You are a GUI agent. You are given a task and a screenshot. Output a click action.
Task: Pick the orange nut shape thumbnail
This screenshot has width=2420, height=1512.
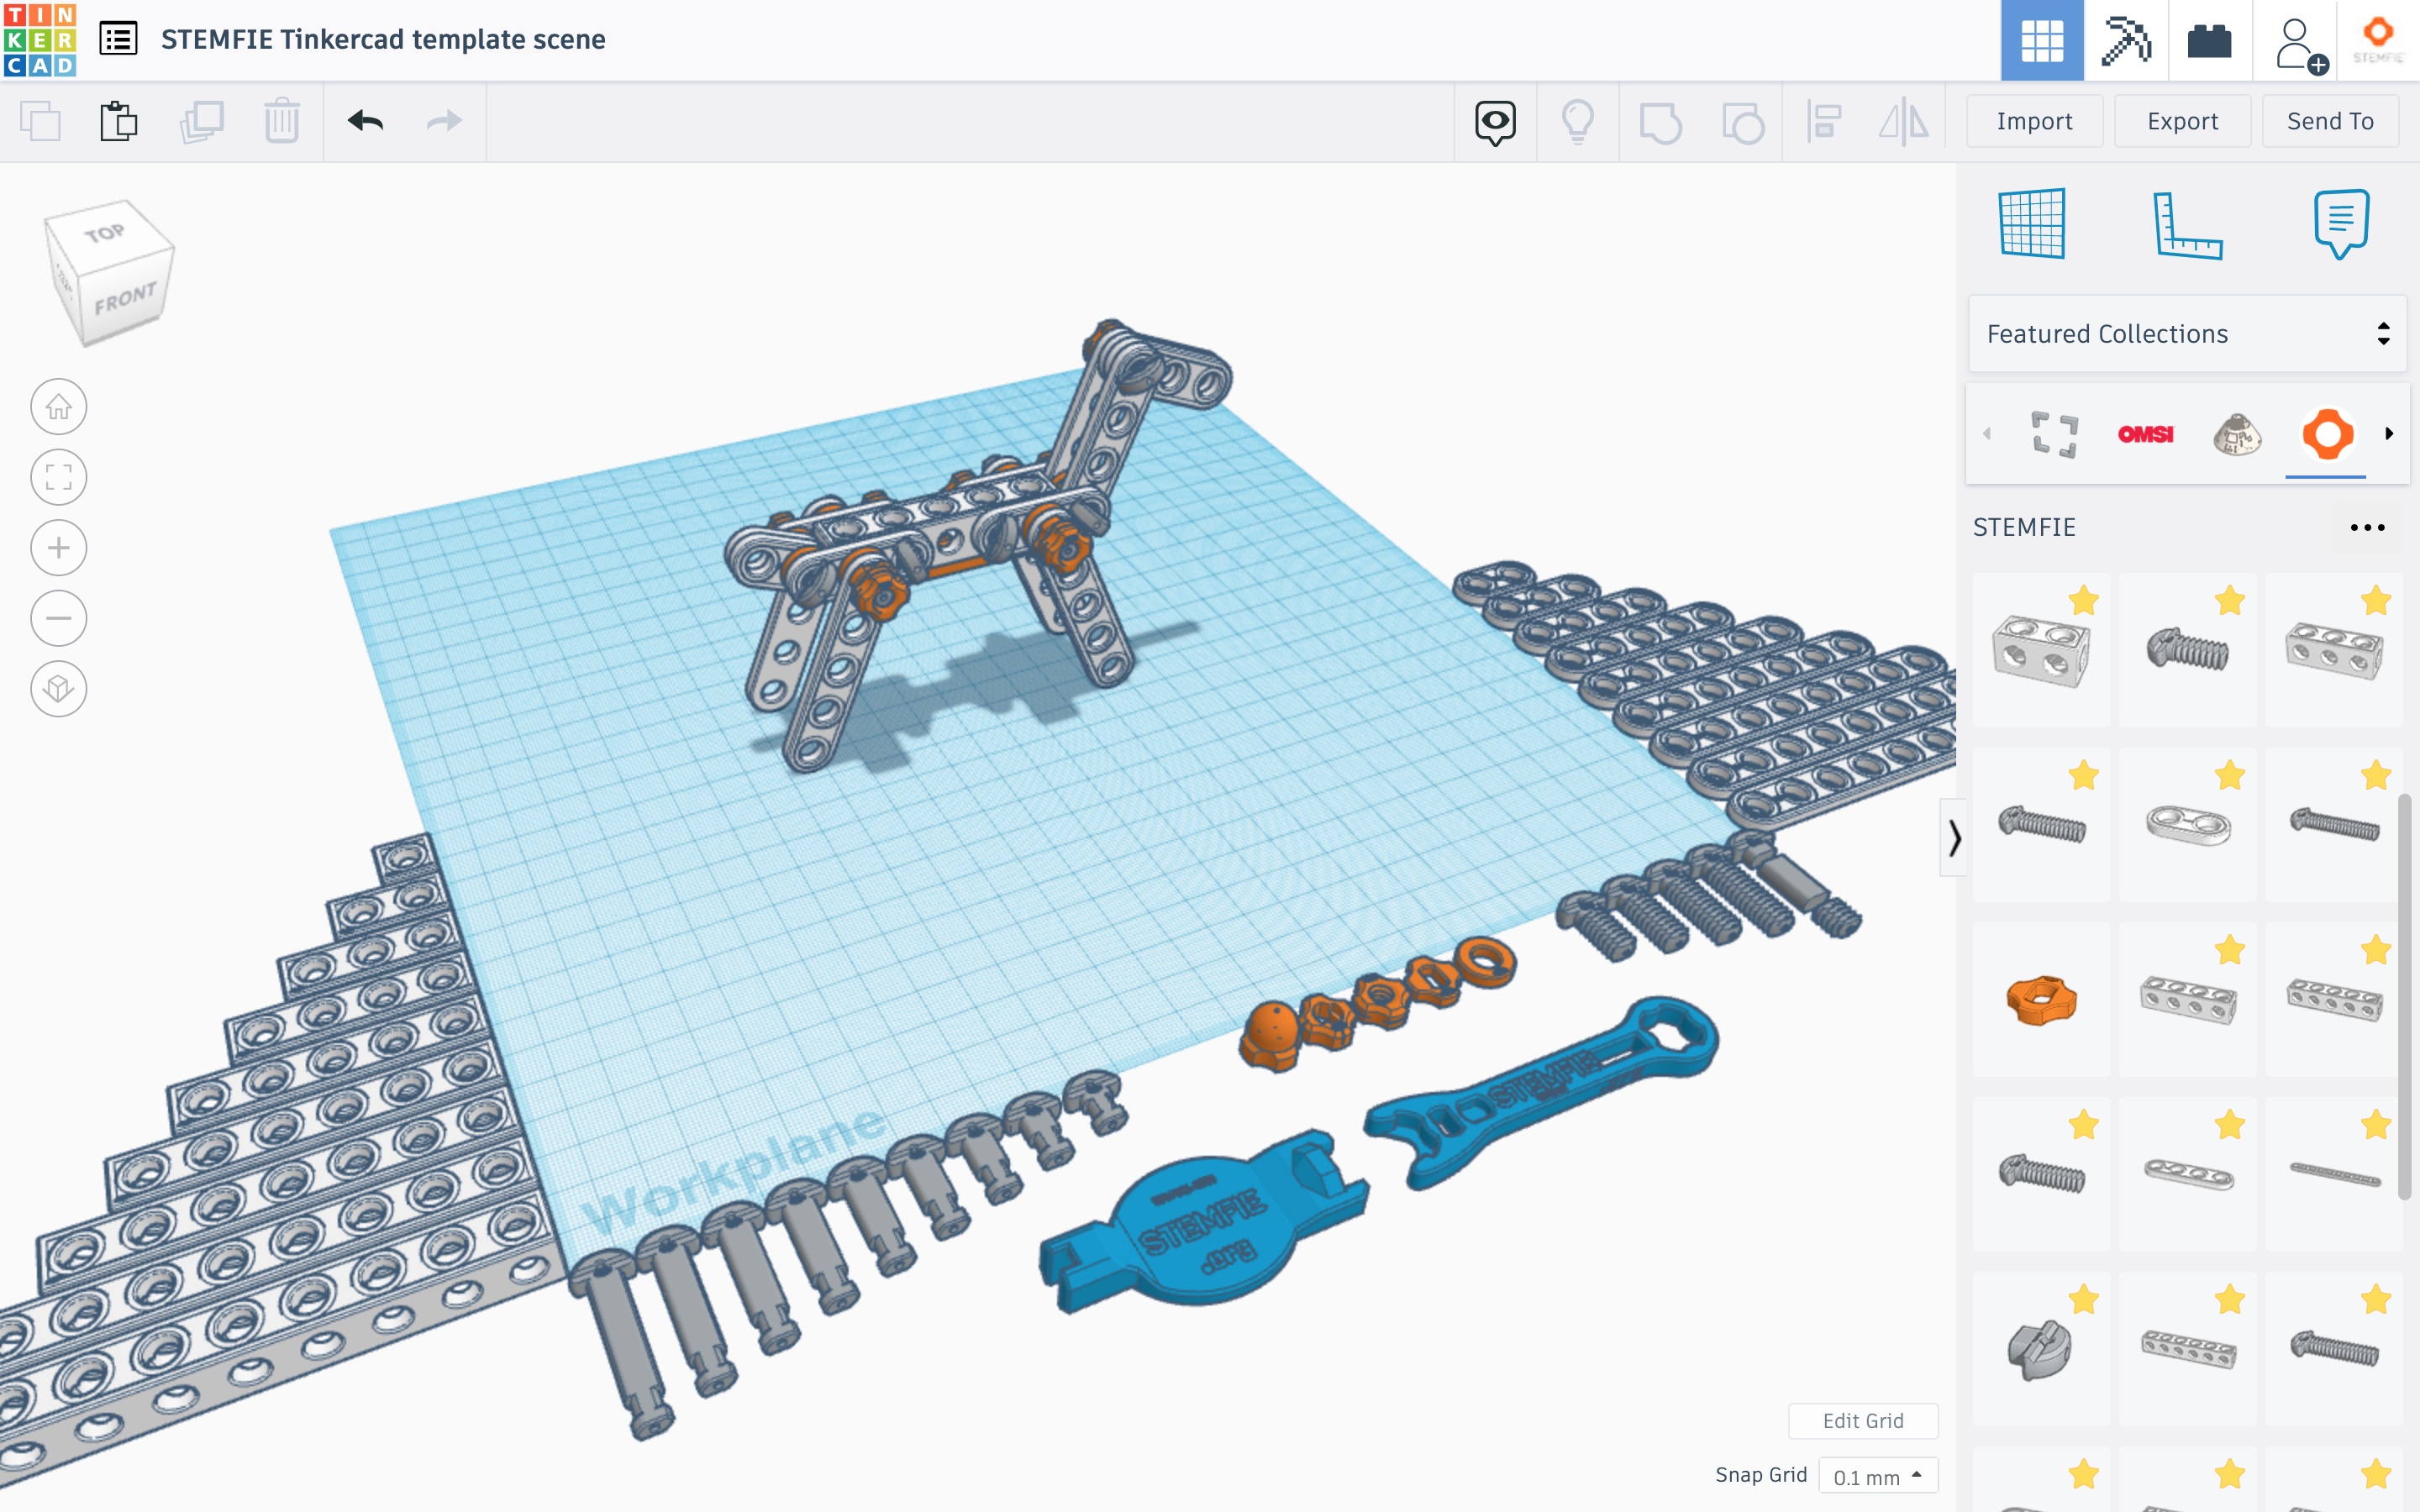pyautogui.click(x=2041, y=1000)
